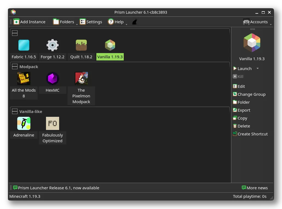Open Settings from the toolbar
Viewport: 282px width, 209px height.
coord(91,22)
